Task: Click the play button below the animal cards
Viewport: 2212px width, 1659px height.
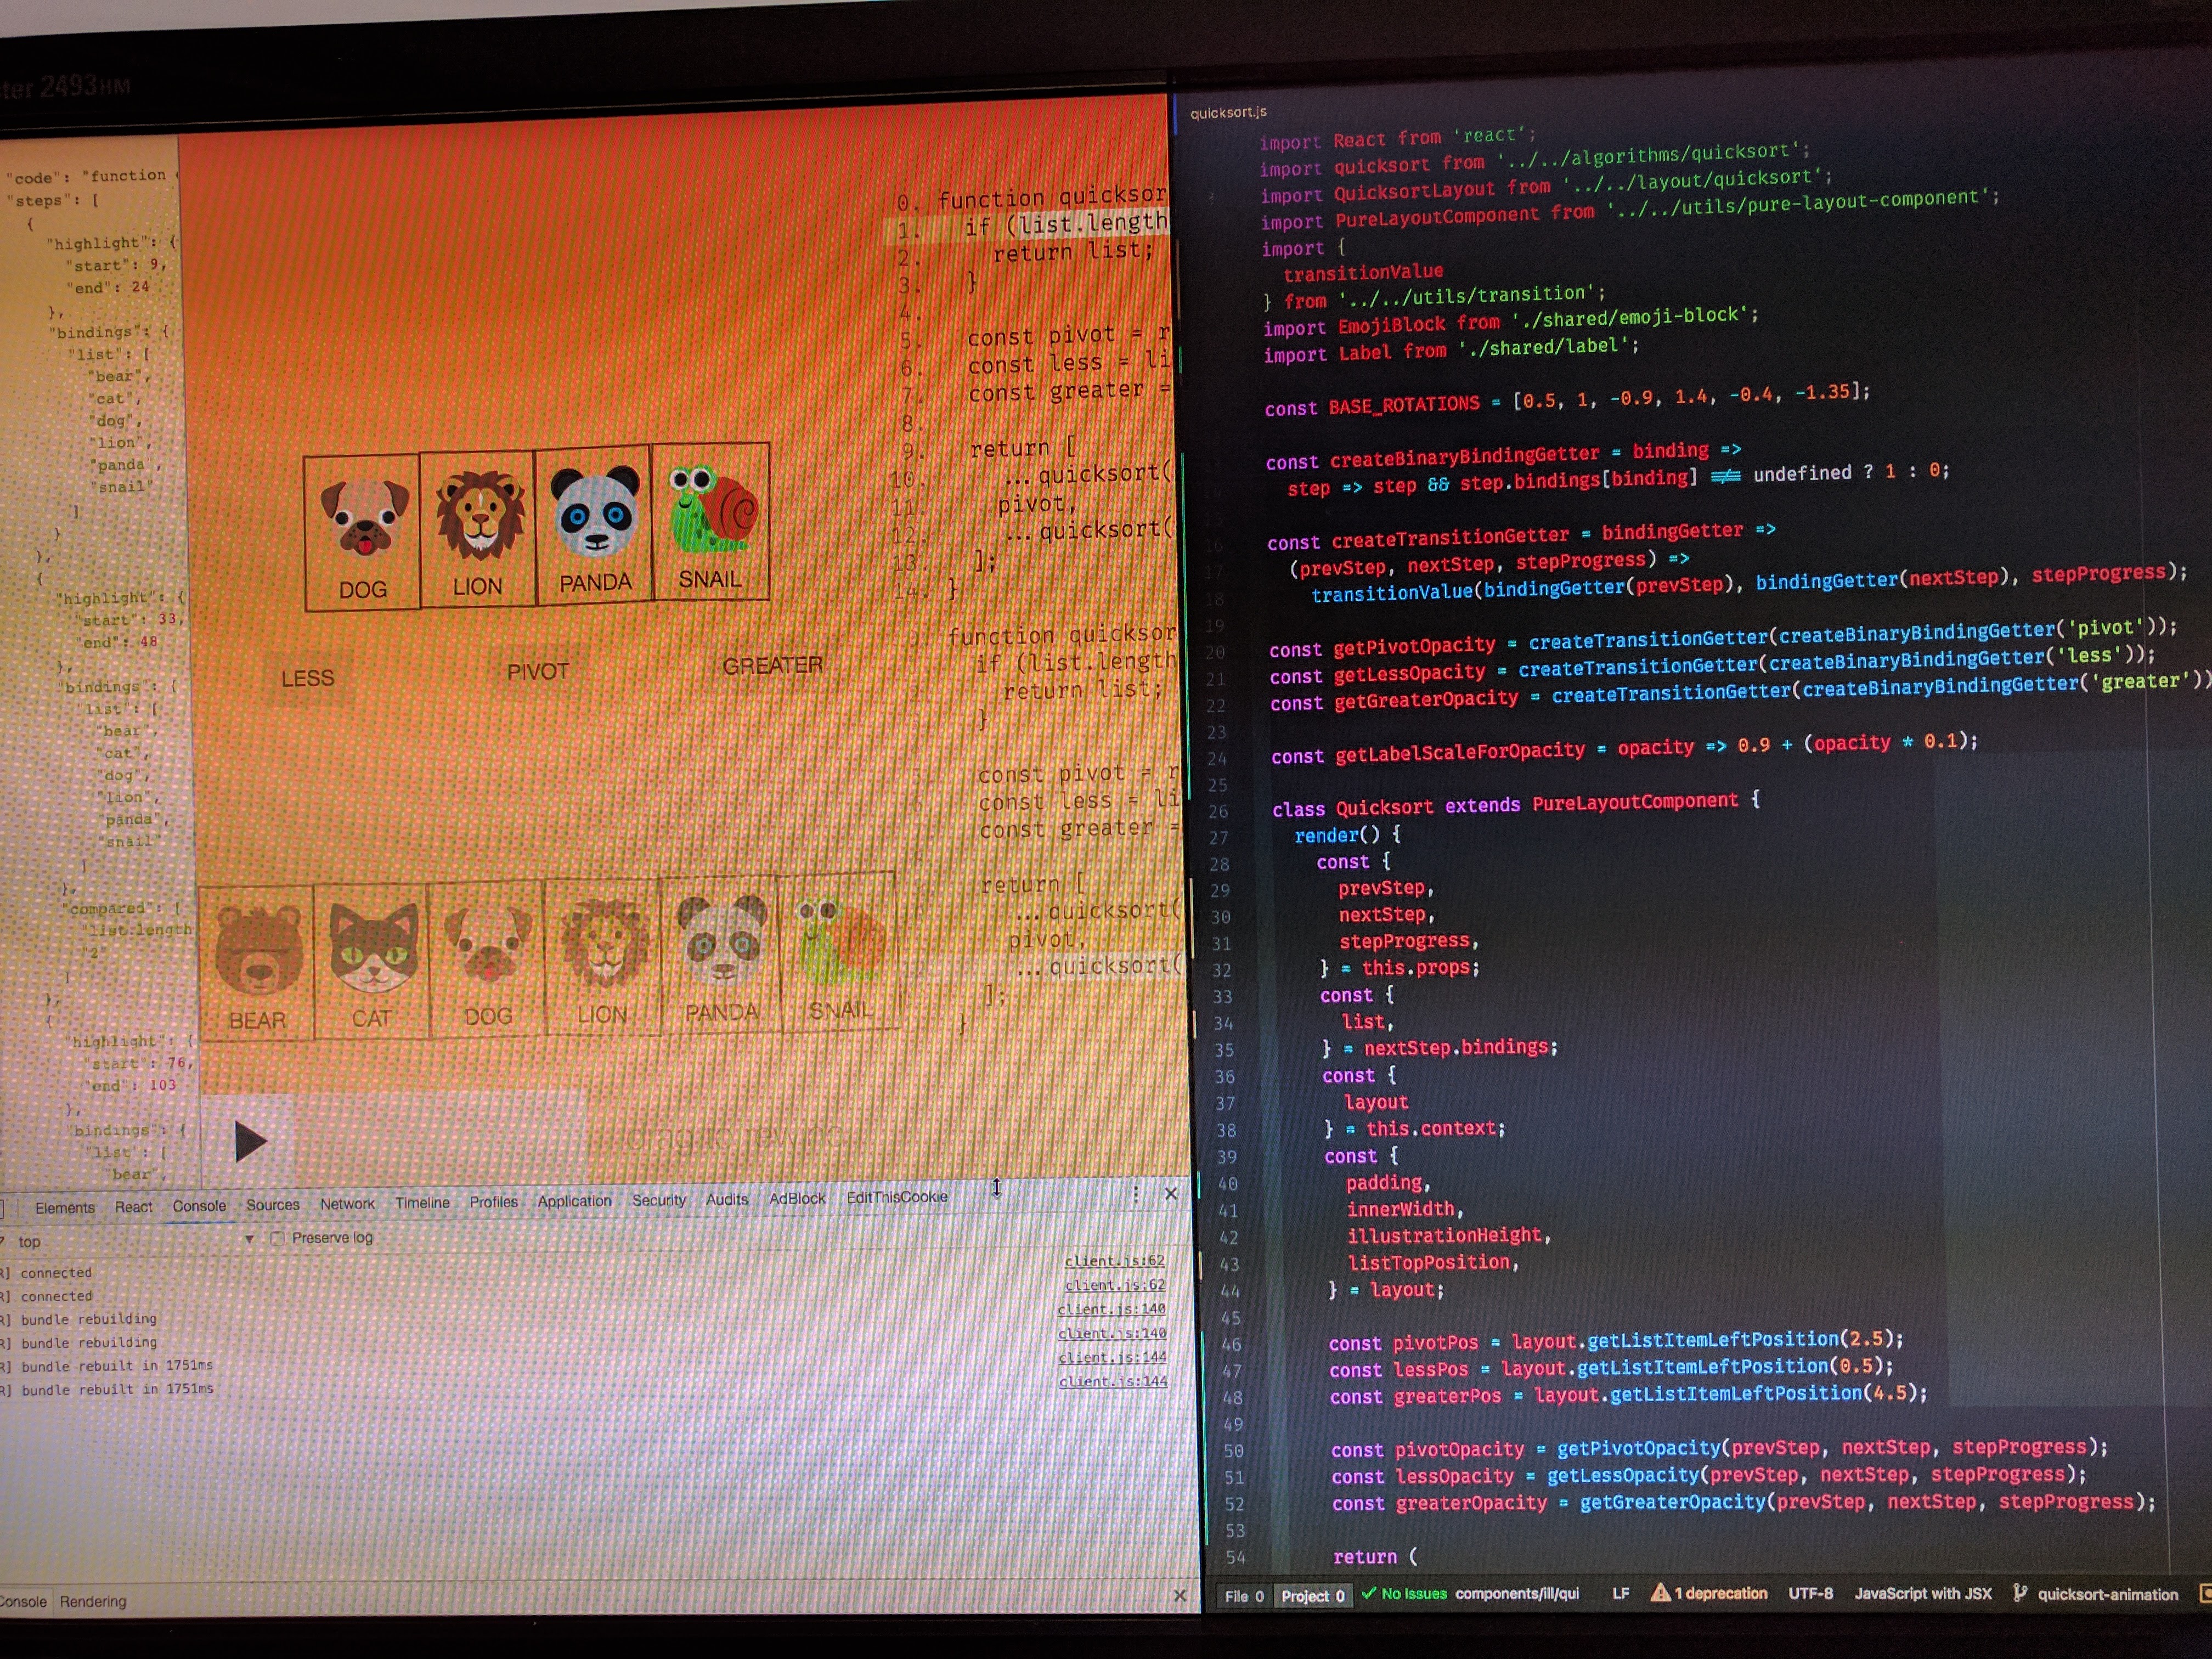Action: [x=250, y=1141]
